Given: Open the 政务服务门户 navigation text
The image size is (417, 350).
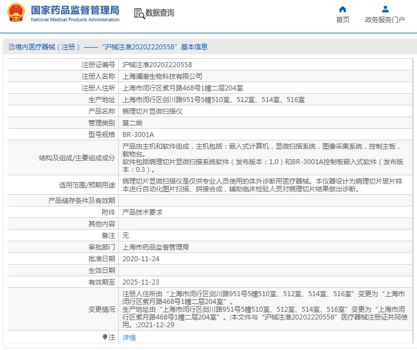Looking at the screenshot, I should coord(385,20).
